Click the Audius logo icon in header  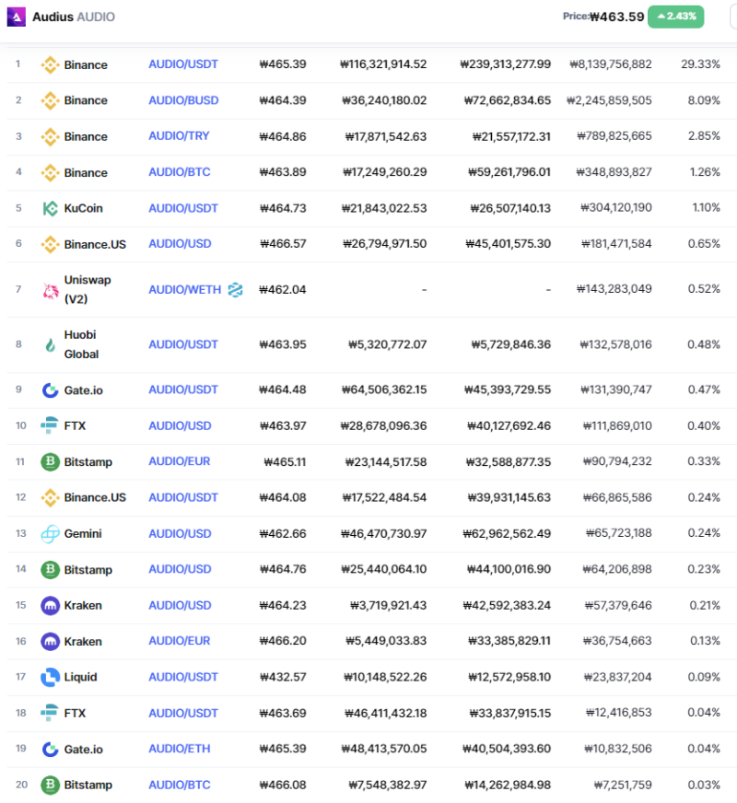pyautogui.click(x=16, y=17)
